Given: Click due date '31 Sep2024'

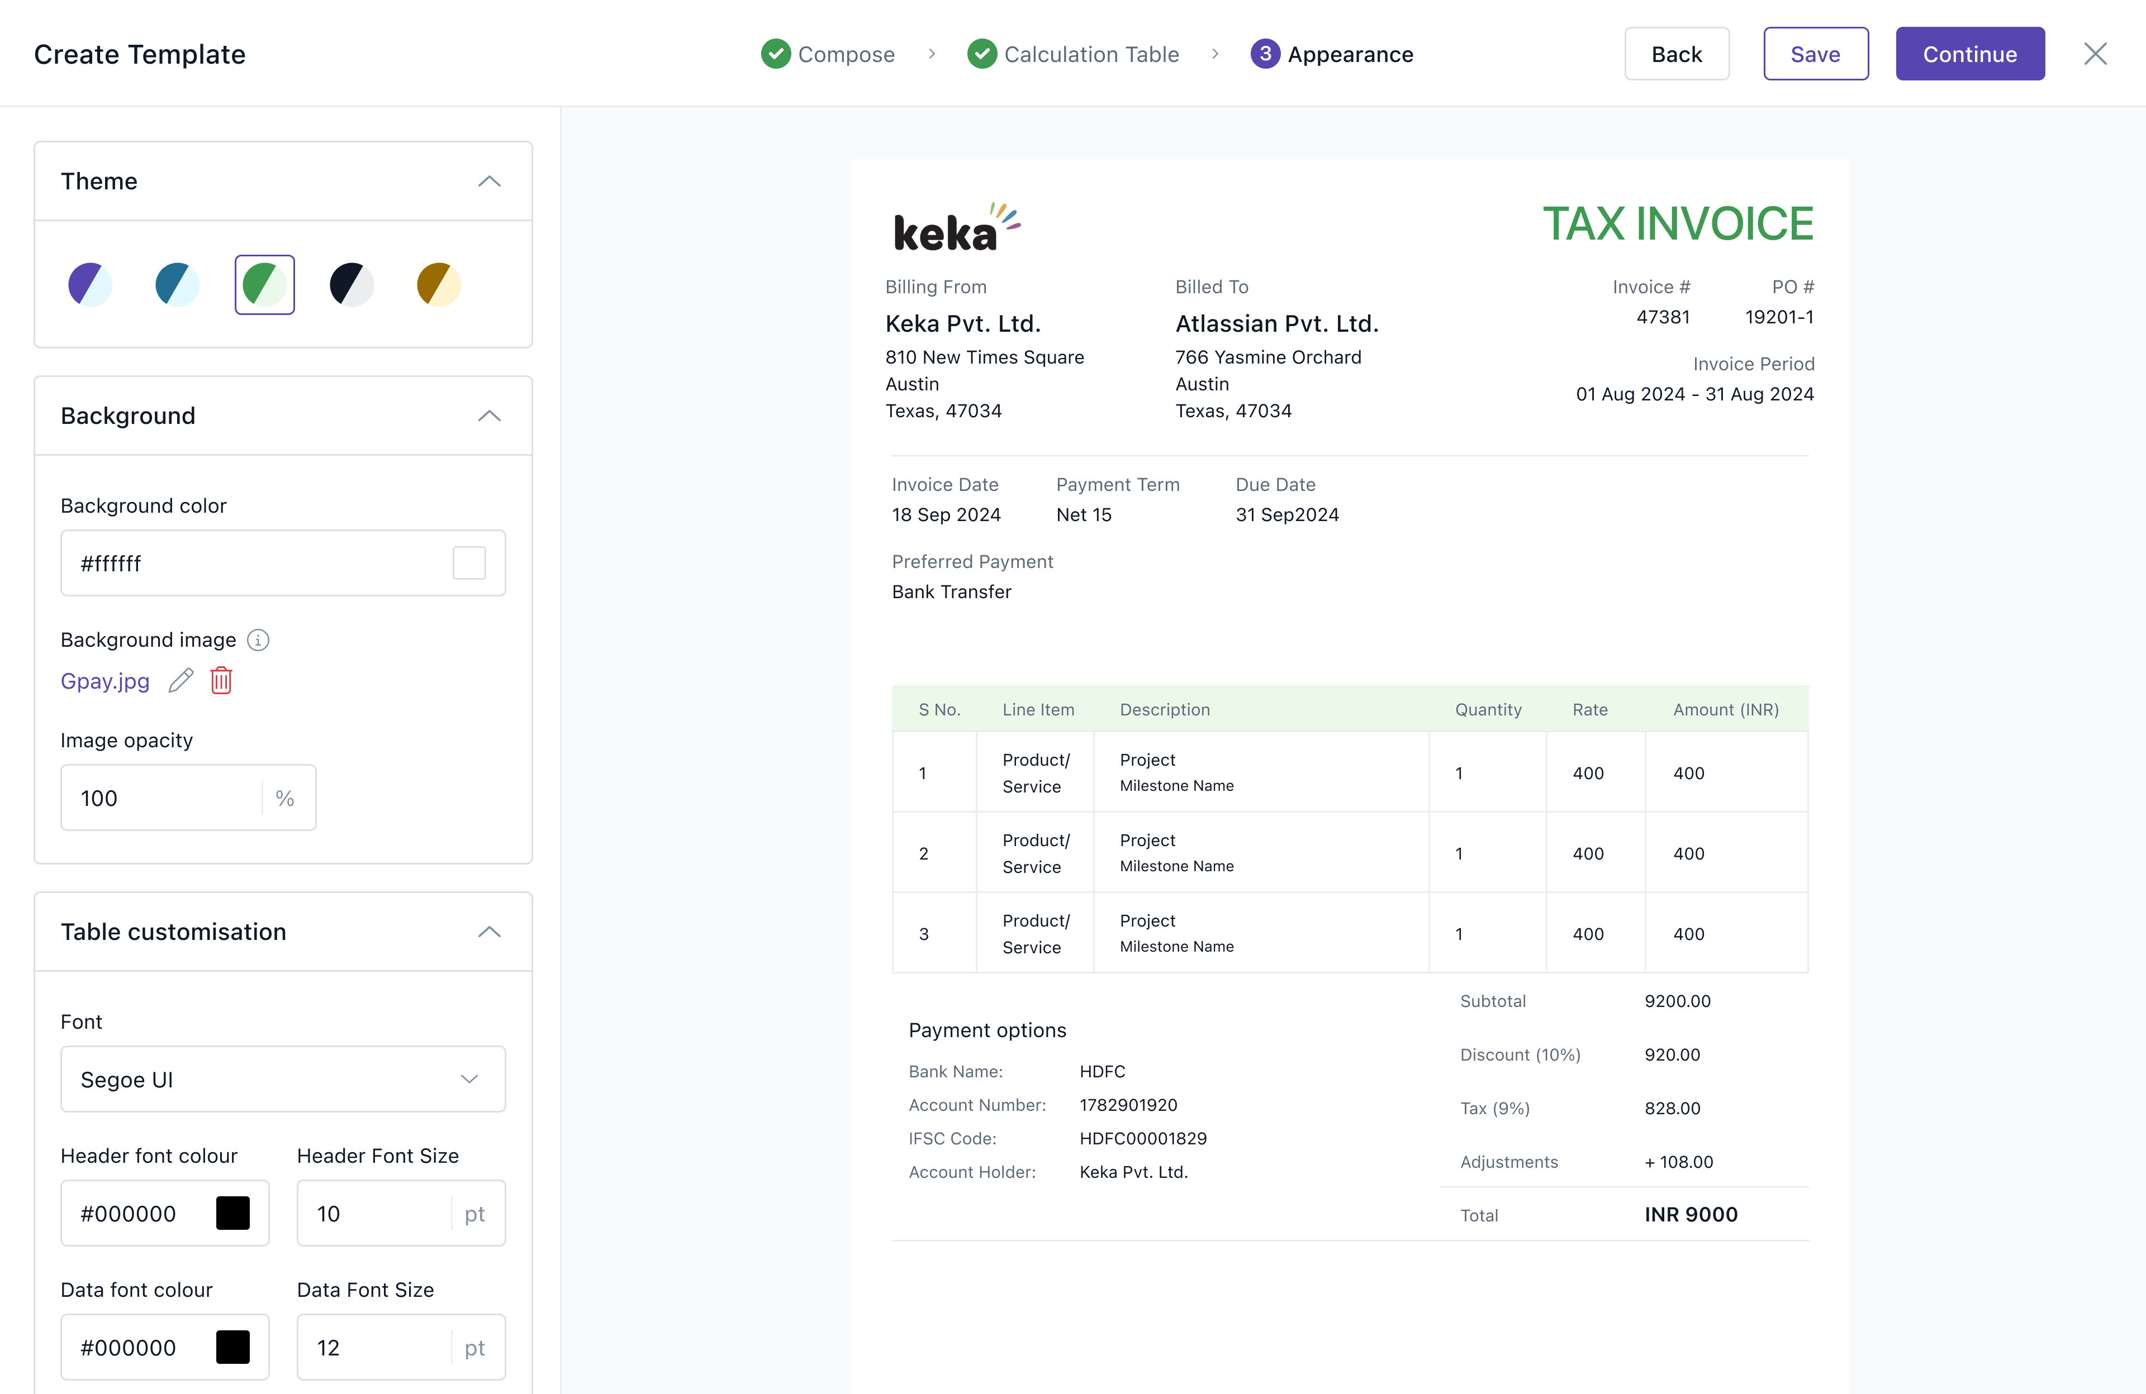Looking at the screenshot, I should 1286,514.
